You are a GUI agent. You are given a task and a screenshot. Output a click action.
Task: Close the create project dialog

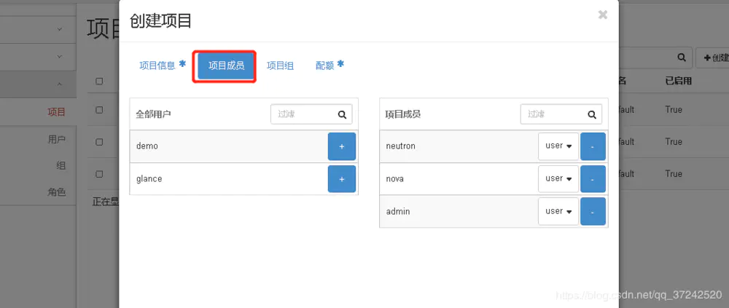tap(602, 15)
